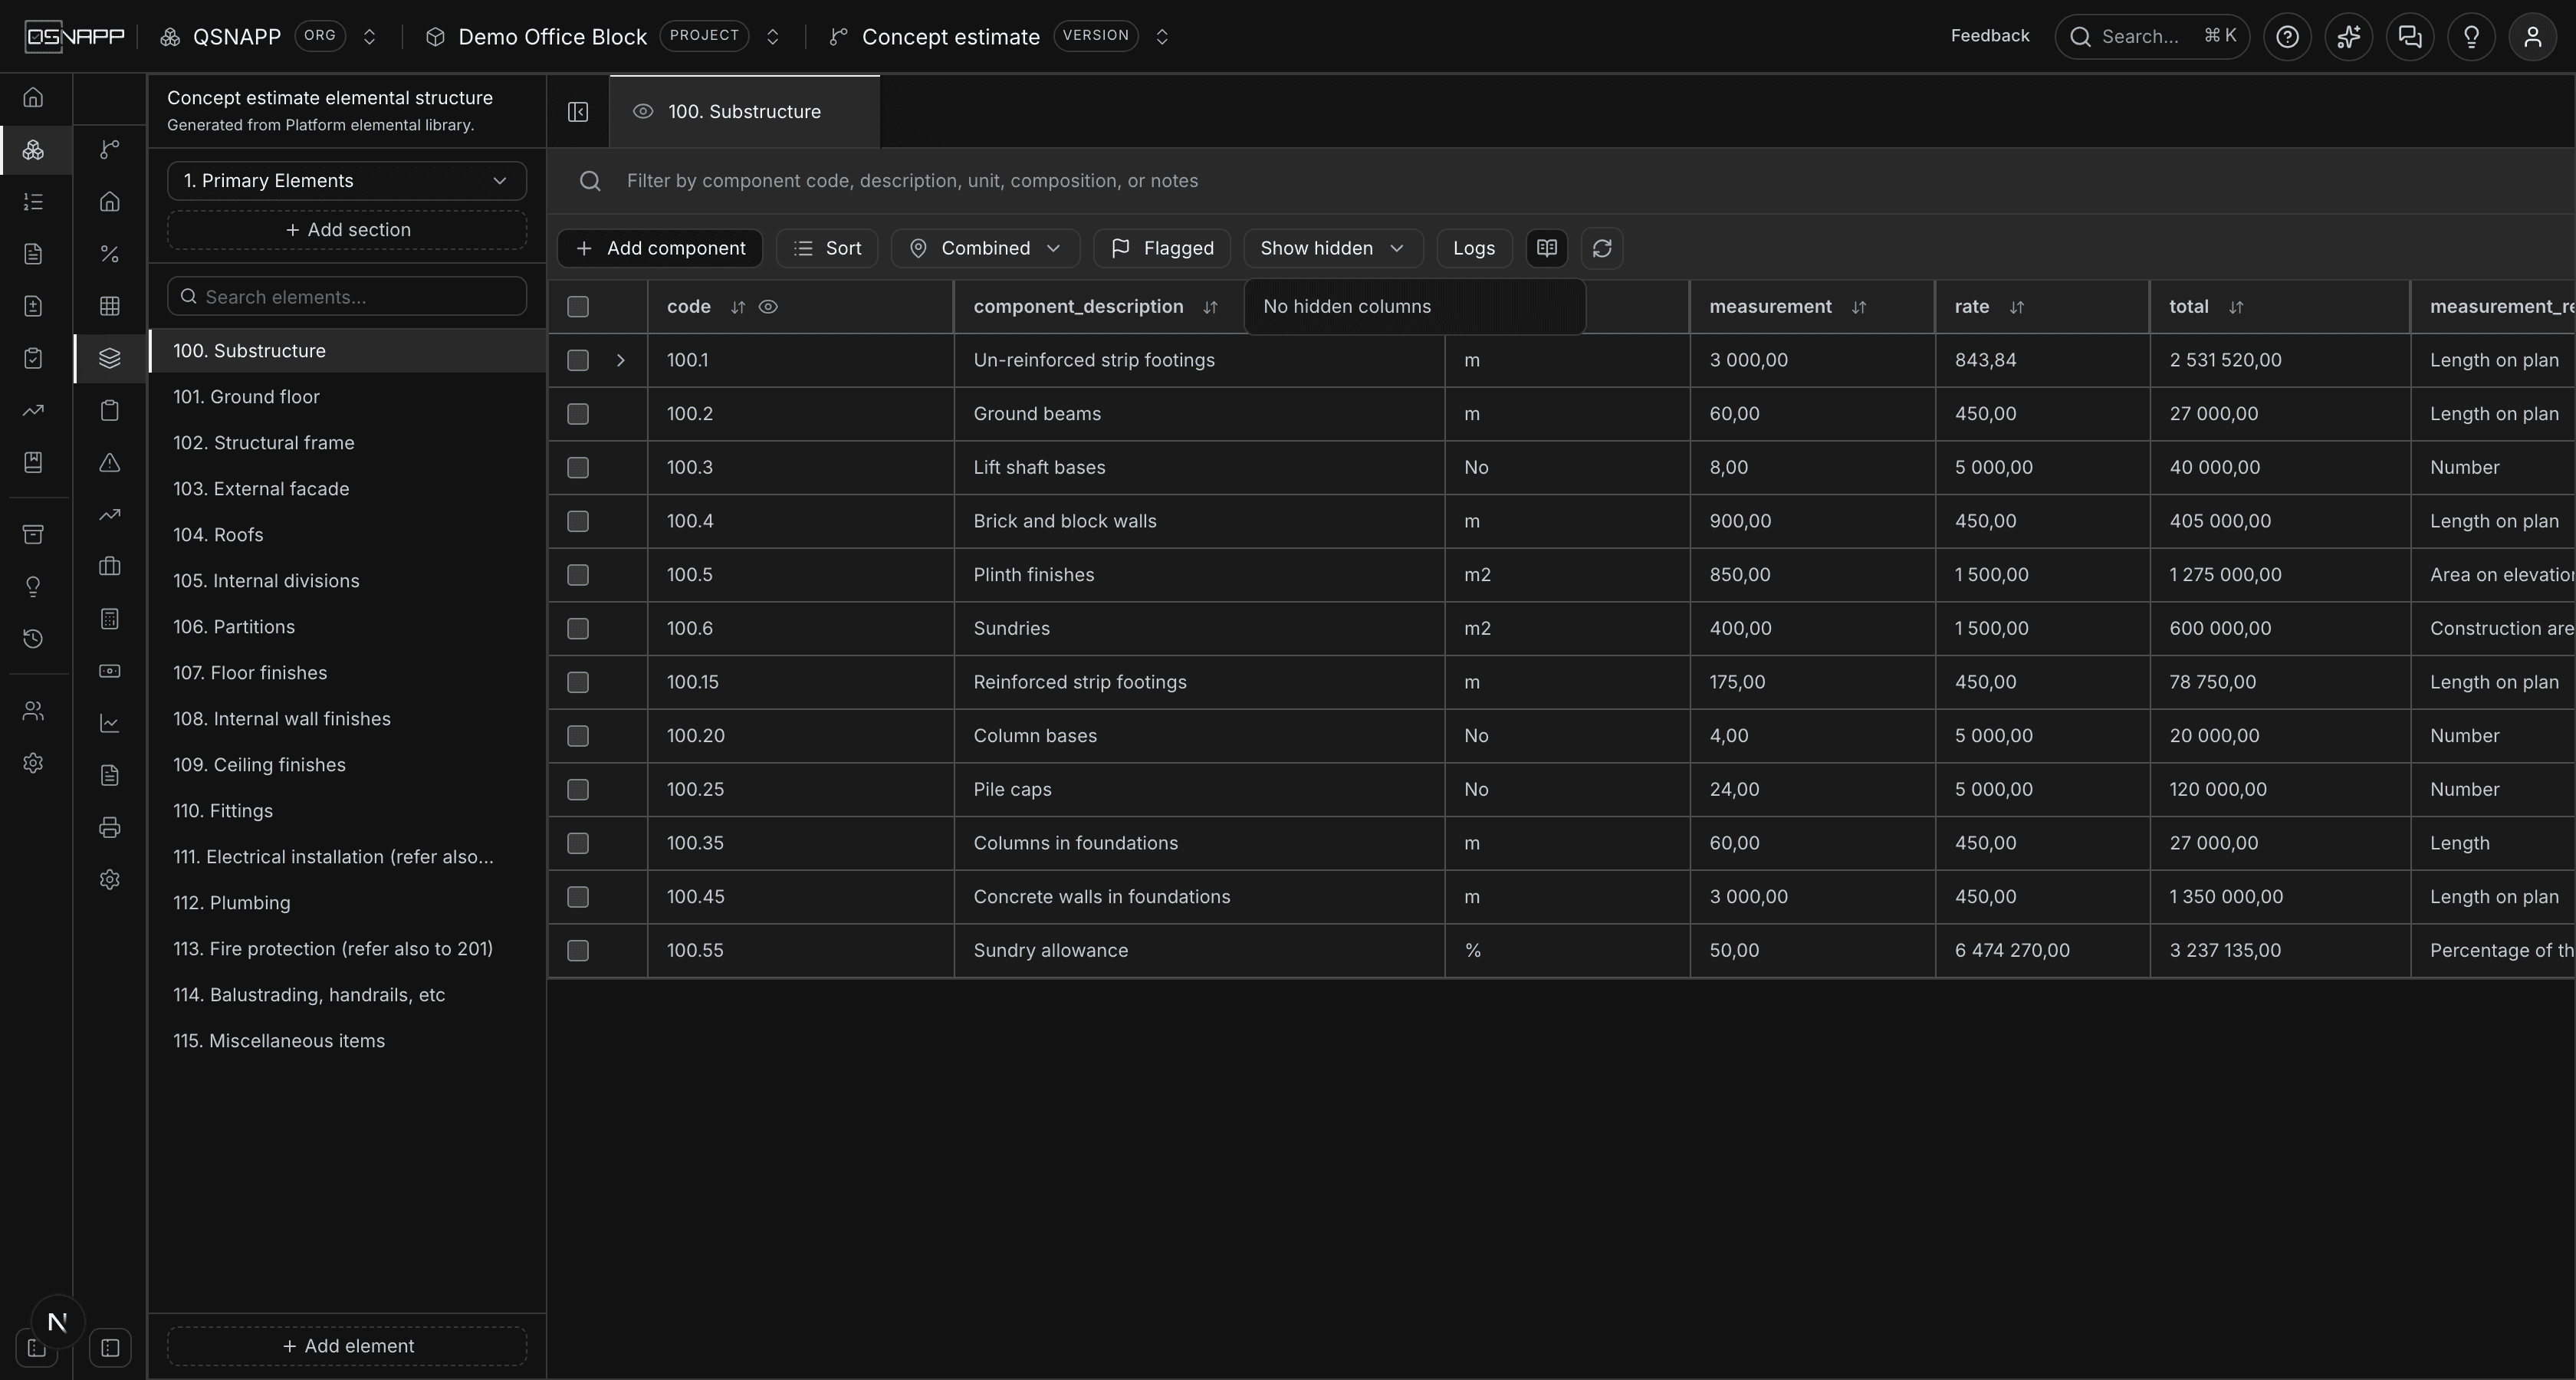The image size is (2576, 1380).
Task: Open the users icon in left rail
Action: pos(33,711)
